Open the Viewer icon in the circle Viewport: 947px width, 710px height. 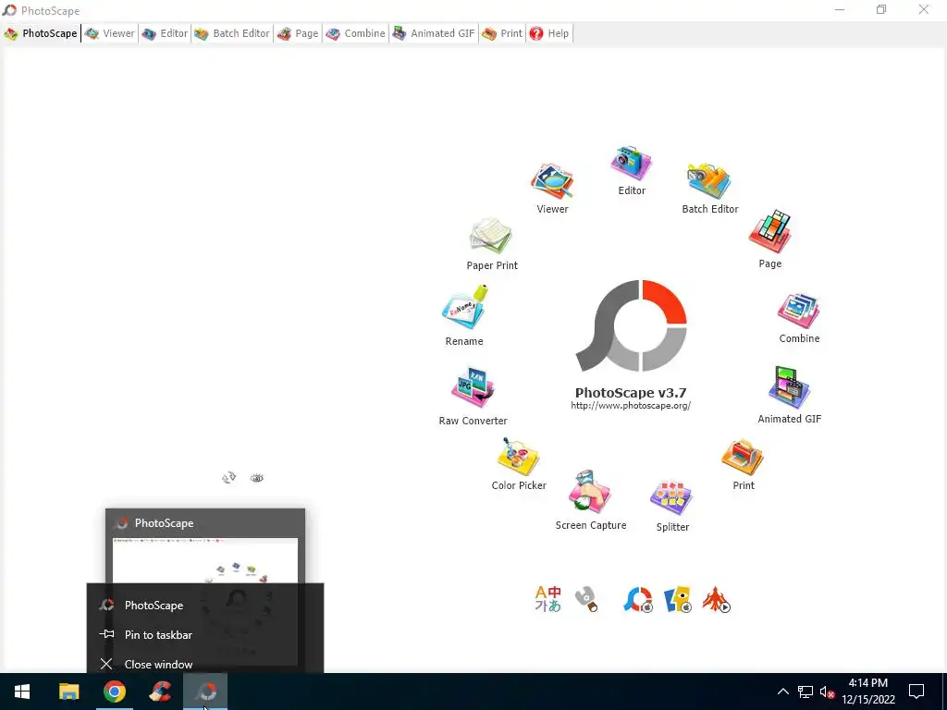552,181
